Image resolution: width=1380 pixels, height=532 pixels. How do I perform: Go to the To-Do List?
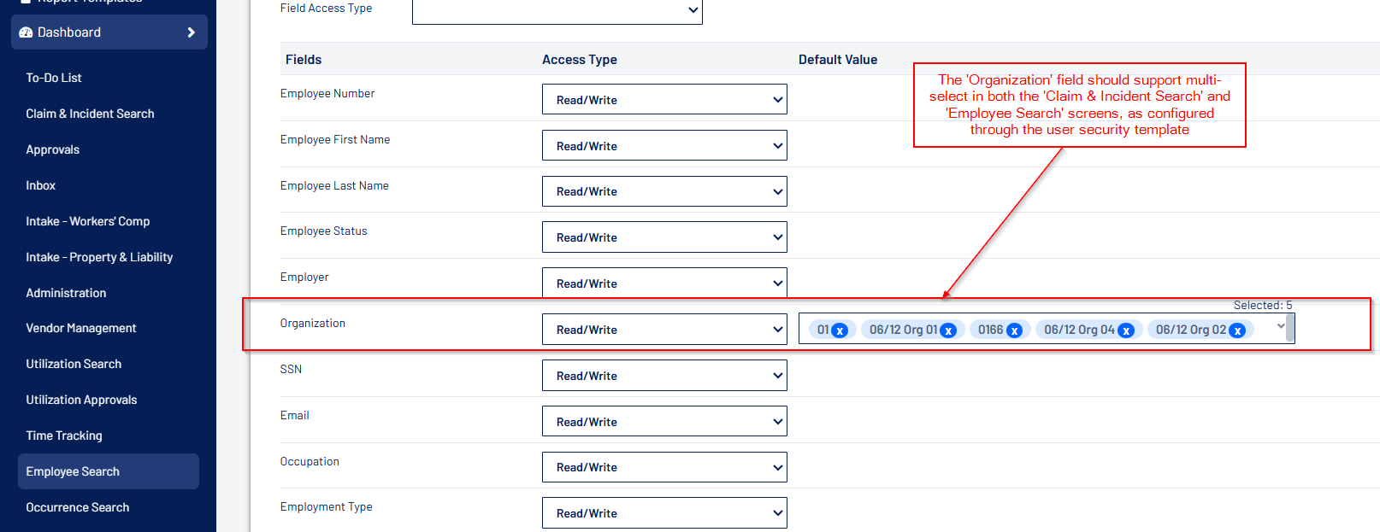point(54,78)
